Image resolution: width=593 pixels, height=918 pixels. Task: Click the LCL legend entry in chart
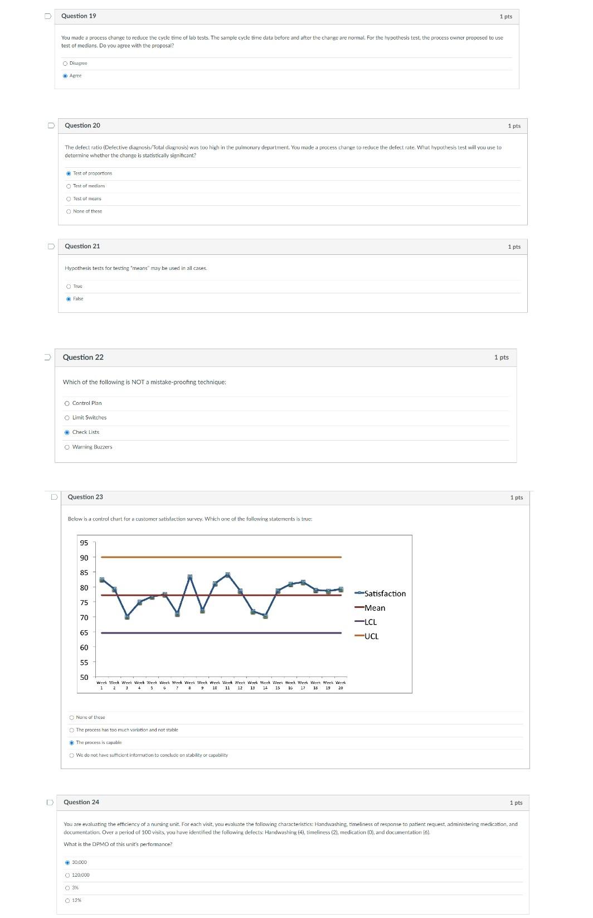click(366, 622)
